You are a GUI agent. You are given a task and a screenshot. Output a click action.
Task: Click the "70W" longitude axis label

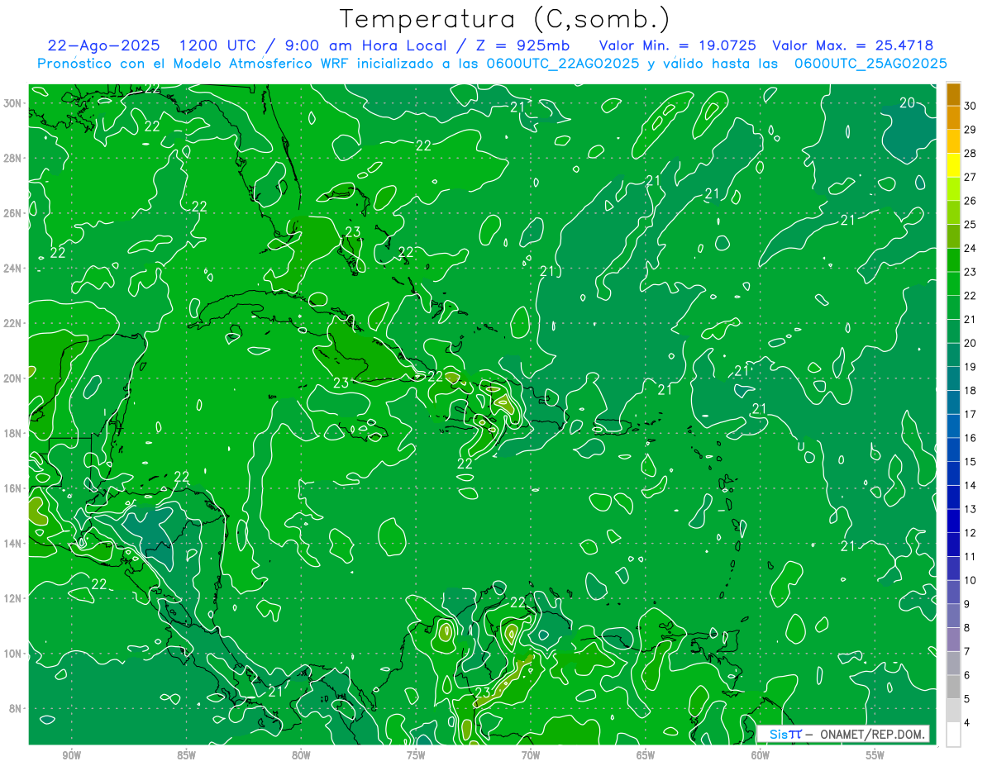click(531, 755)
